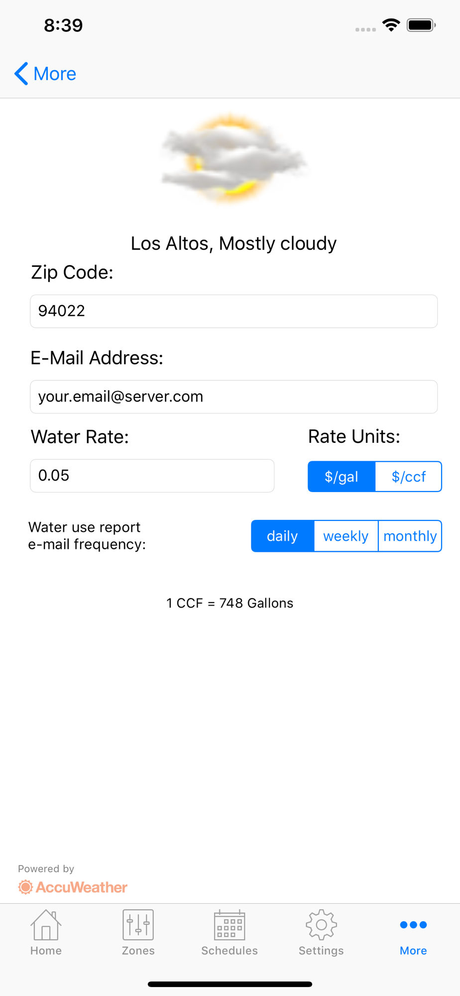This screenshot has height=996, width=460.
Task: Tap the Home house icon
Action: coord(46,925)
